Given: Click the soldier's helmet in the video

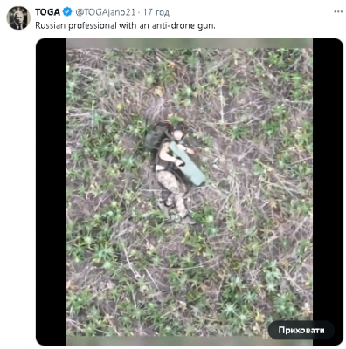Looking at the screenshot, I should tap(177, 129).
